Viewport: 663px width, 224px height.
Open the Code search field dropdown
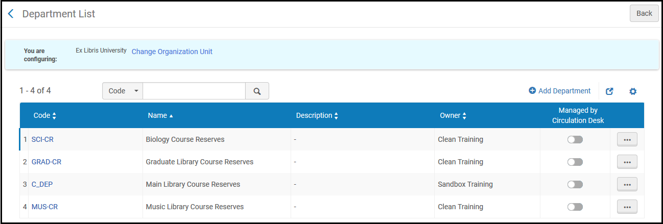click(123, 91)
